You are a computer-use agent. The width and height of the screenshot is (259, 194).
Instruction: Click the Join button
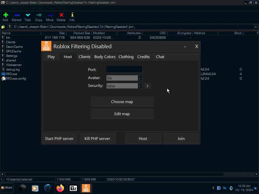coord(181,139)
